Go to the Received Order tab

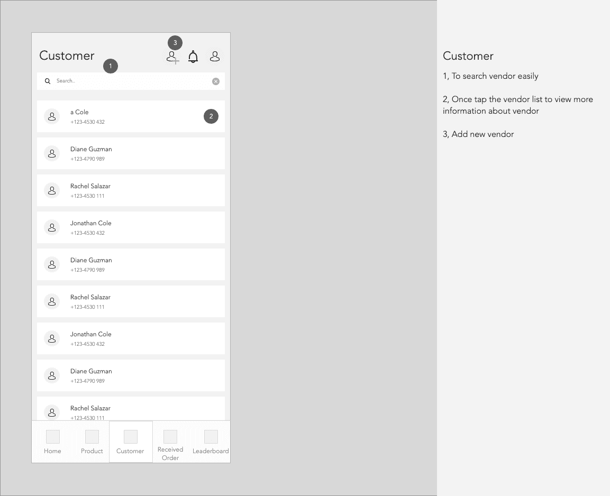170,443
